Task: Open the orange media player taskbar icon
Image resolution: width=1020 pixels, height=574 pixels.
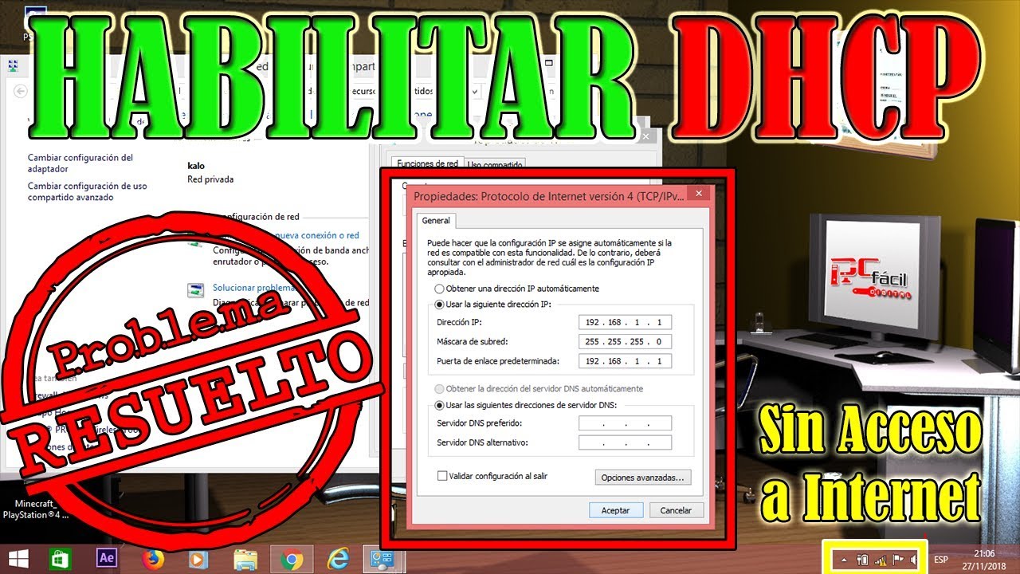Action: coord(199,560)
